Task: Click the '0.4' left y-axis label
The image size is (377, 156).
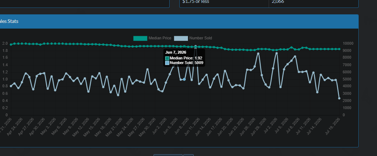Action: click(x=5, y=101)
